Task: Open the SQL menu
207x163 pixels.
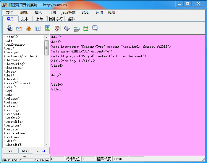Action: [x=85, y=12]
